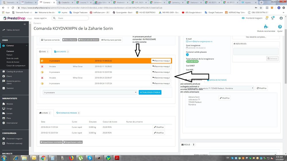Click Modifica for 25,00 RON shipping row

point(159,127)
